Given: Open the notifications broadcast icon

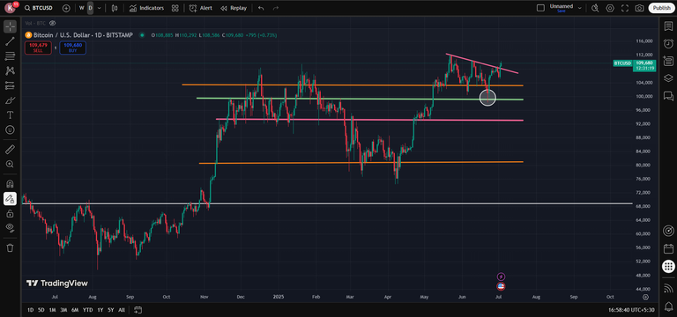Looking at the screenshot, I should pos(668,288).
